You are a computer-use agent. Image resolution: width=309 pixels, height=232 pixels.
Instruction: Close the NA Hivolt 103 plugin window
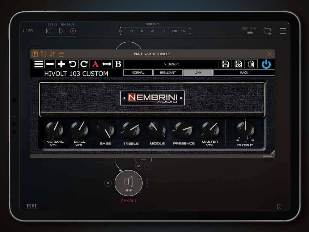(x=269, y=54)
